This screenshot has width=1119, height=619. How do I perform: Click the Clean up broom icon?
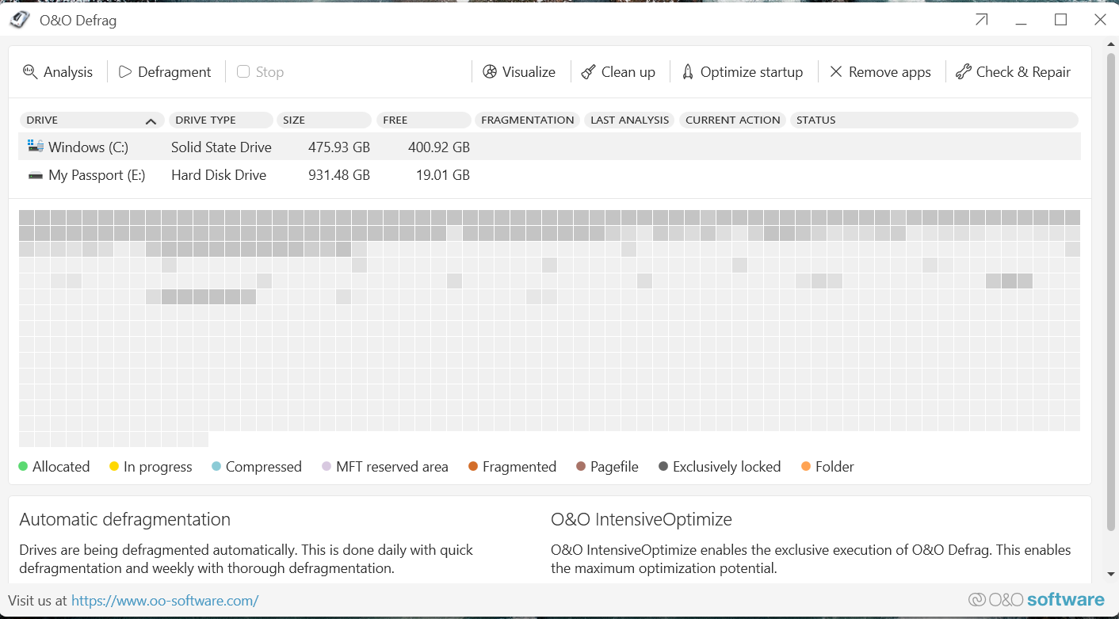(588, 72)
